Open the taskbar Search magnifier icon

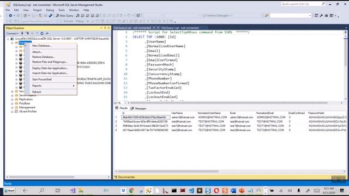tap(41, 191)
